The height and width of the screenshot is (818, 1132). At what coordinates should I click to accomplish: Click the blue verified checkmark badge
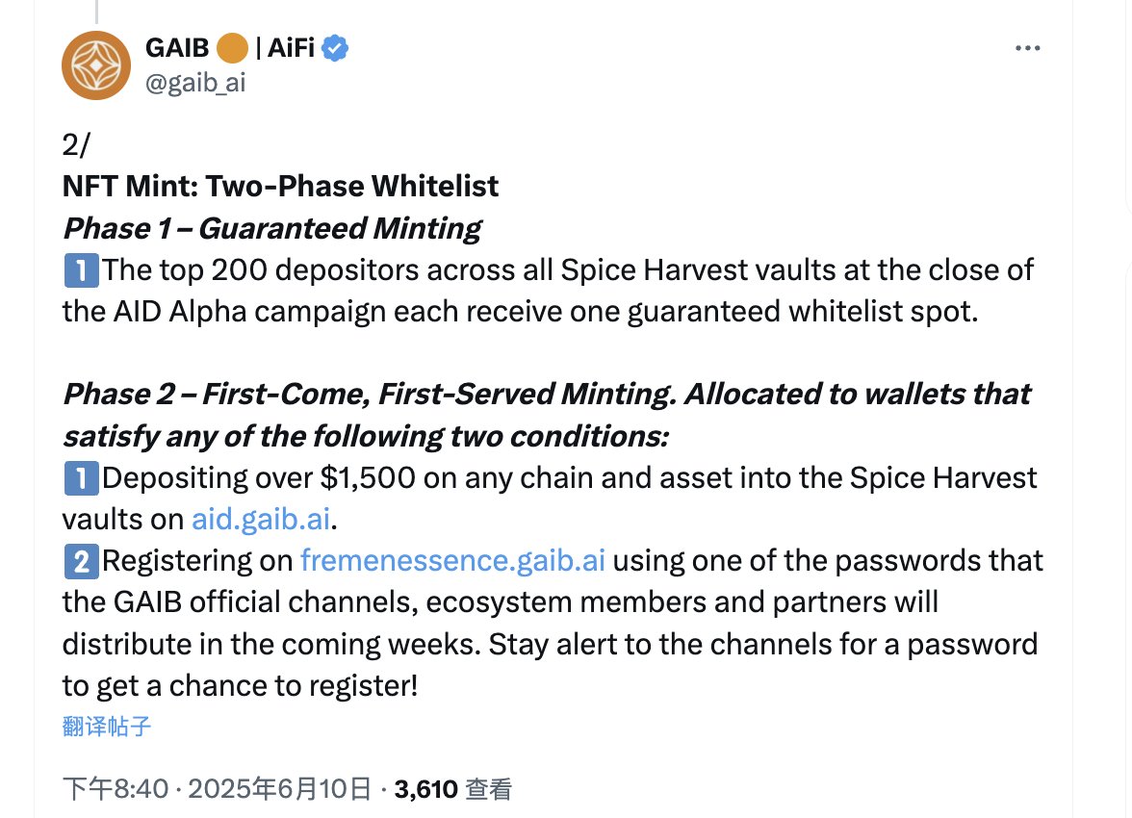click(x=335, y=48)
